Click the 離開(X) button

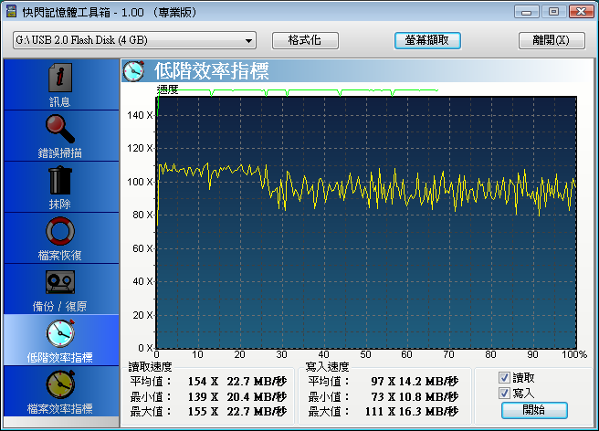(x=551, y=41)
